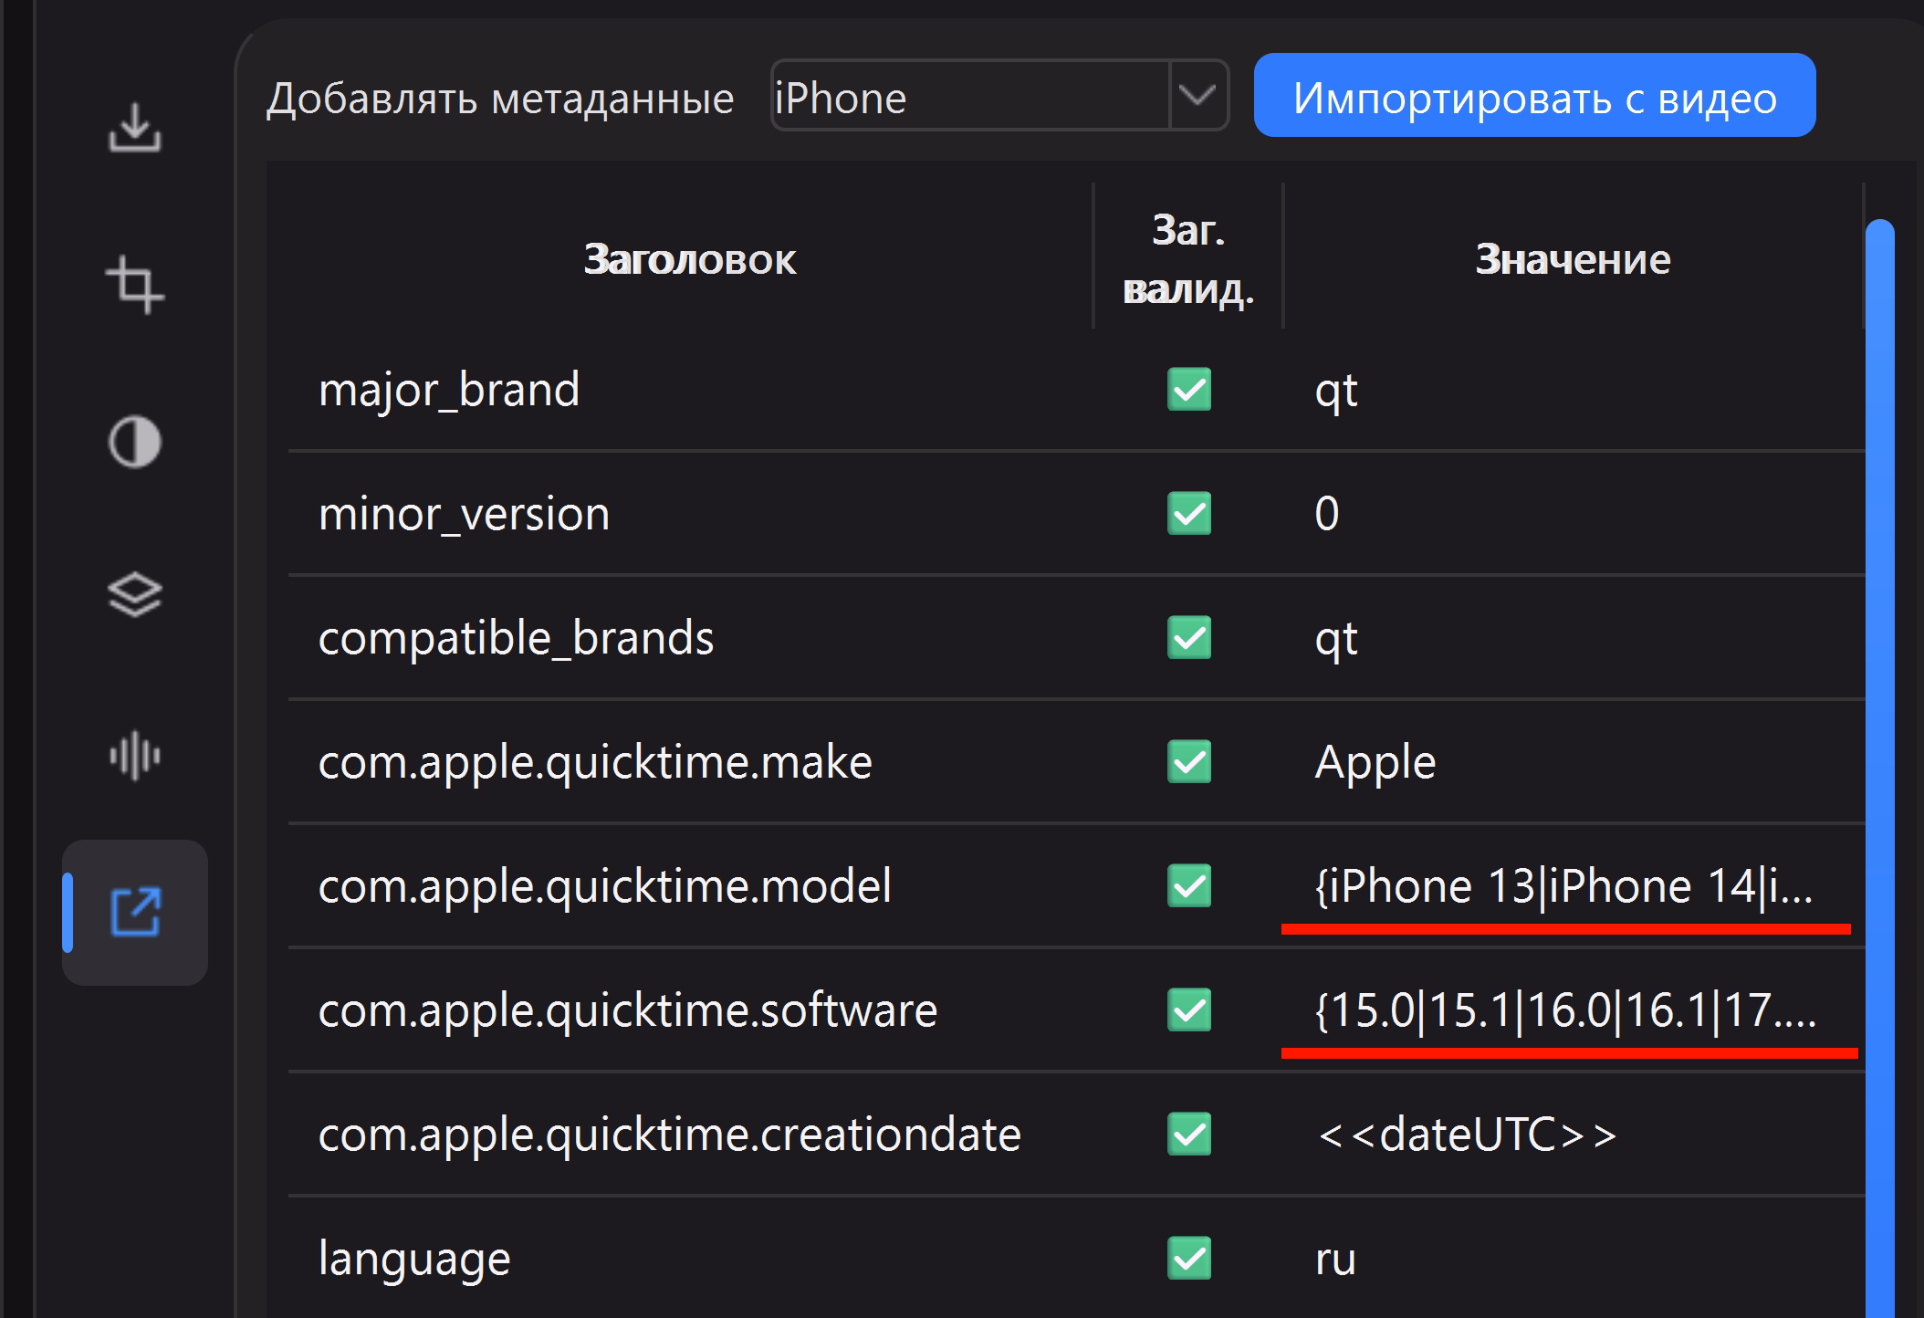Open the export settings sidebar icon
The image size is (1924, 1318).
pyautogui.click(x=135, y=912)
